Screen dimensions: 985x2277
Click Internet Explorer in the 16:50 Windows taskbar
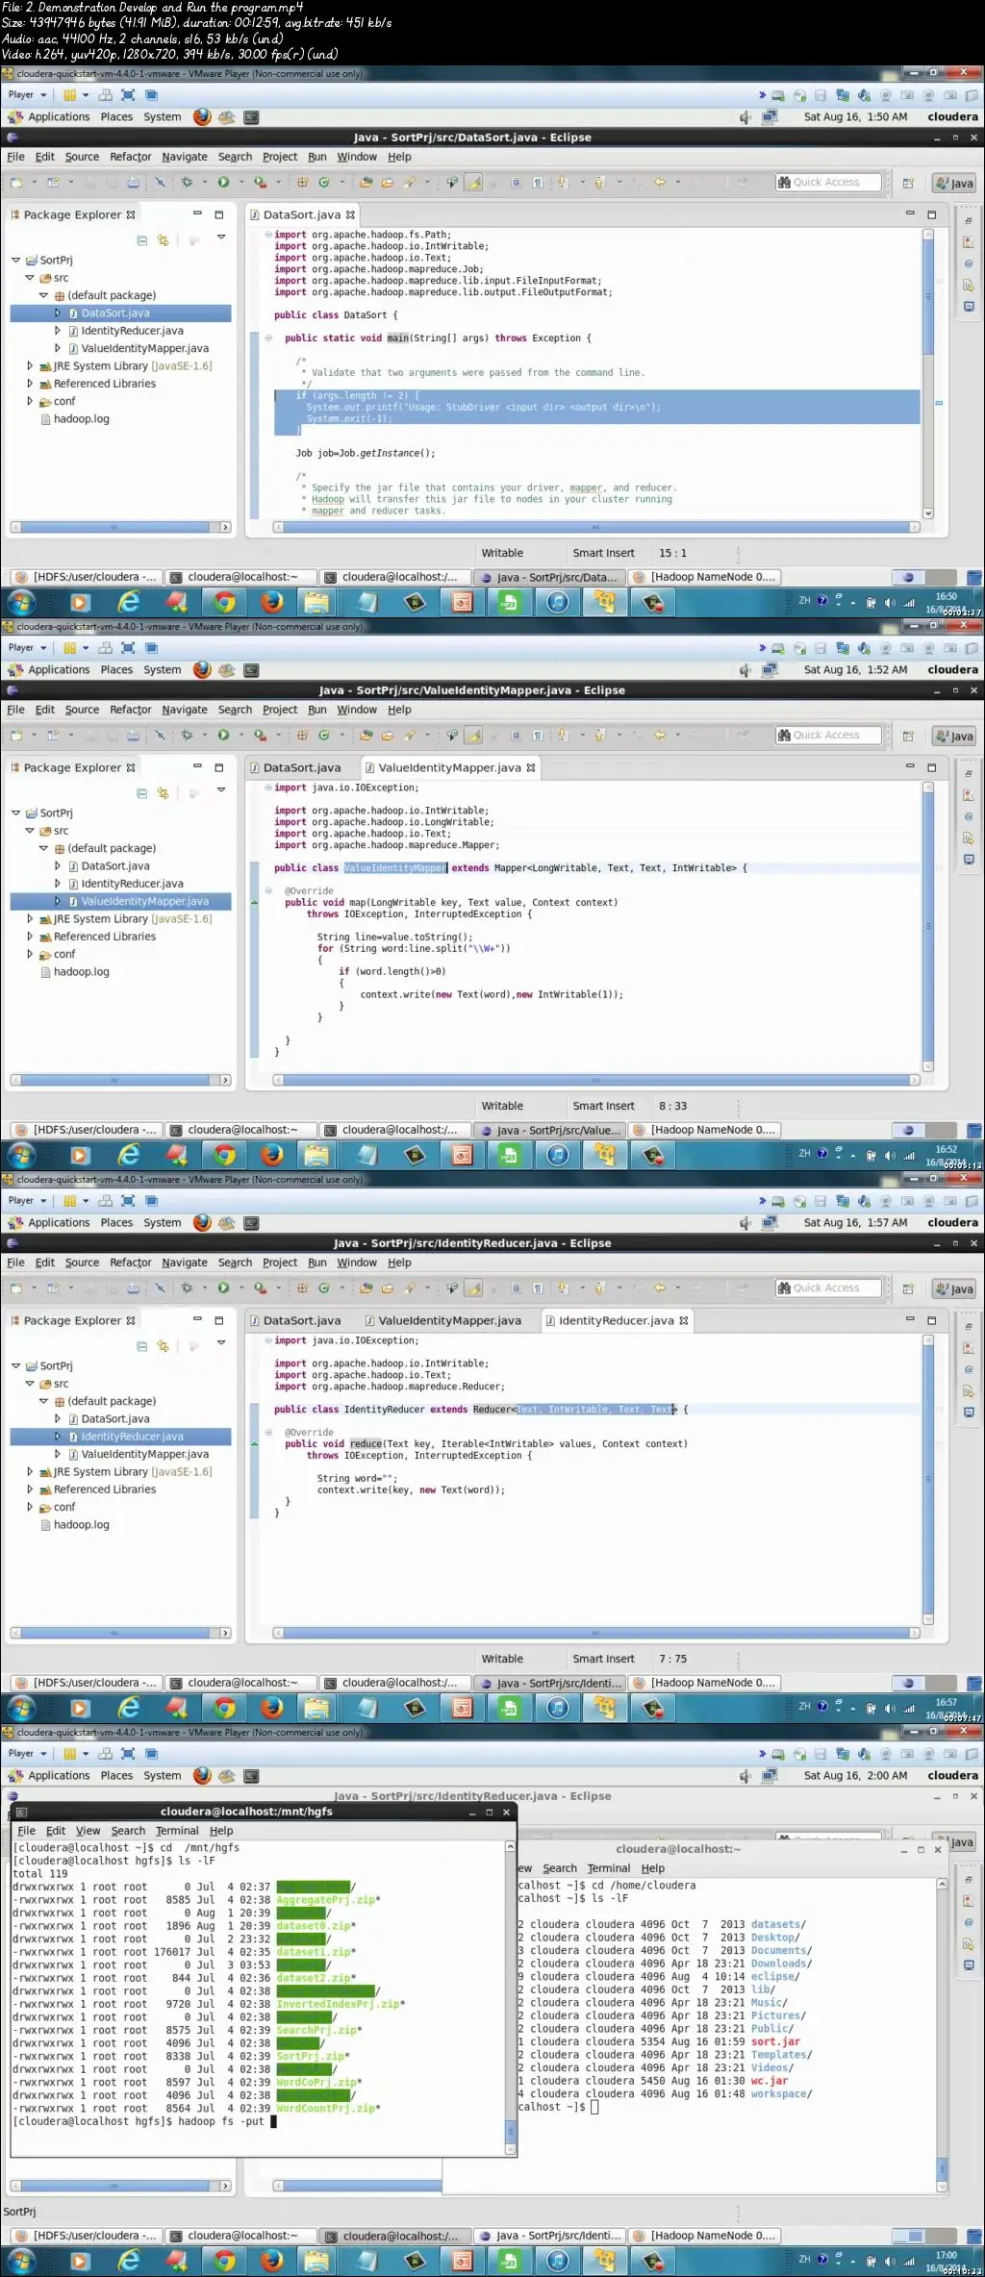point(128,603)
